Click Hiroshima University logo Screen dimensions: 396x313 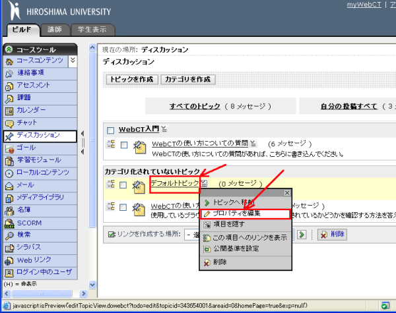click(59, 11)
